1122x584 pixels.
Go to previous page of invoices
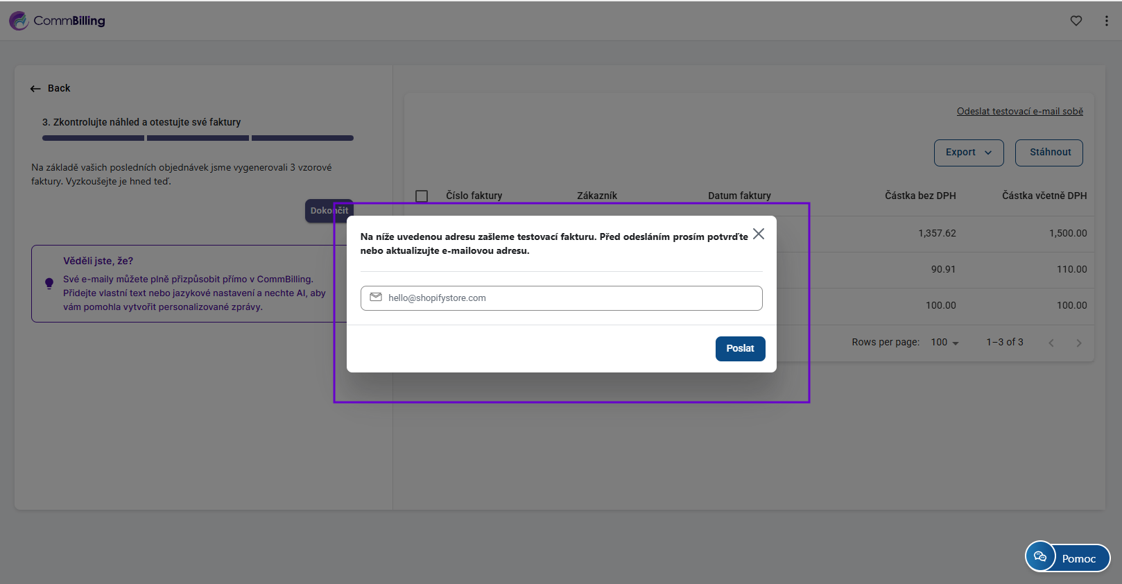[x=1051, y=343]
